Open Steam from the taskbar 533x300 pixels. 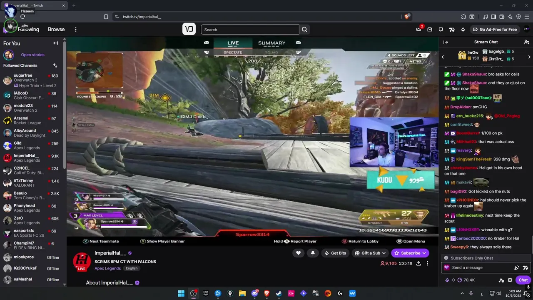(x=279, y=293)
